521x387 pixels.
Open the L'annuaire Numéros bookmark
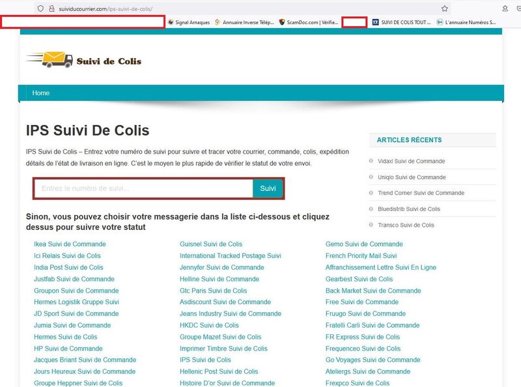coord(466,22)
